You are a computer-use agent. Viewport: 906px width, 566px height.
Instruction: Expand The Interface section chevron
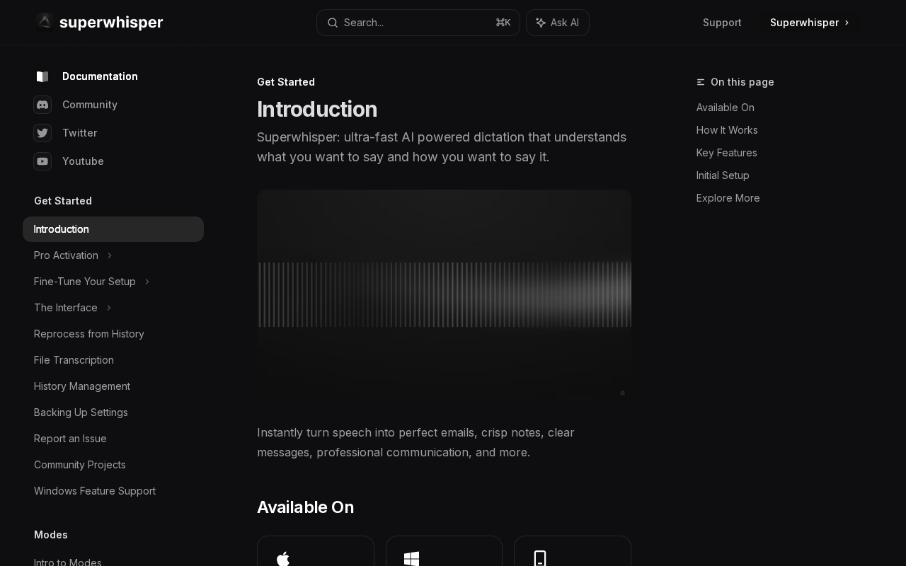click(109, 308)
